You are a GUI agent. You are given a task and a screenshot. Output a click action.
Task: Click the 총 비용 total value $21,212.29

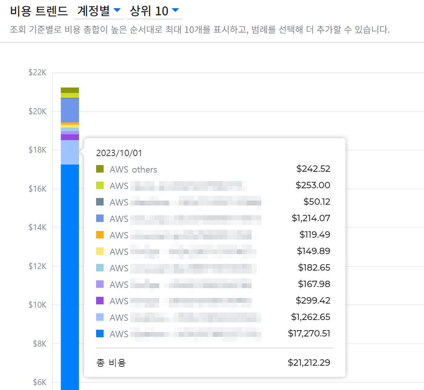point(309,363)
